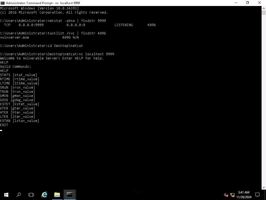This screenshot has height=200, width=266.
Task: Click the vertical scrollbar thumb
Action: pos(264,13)
